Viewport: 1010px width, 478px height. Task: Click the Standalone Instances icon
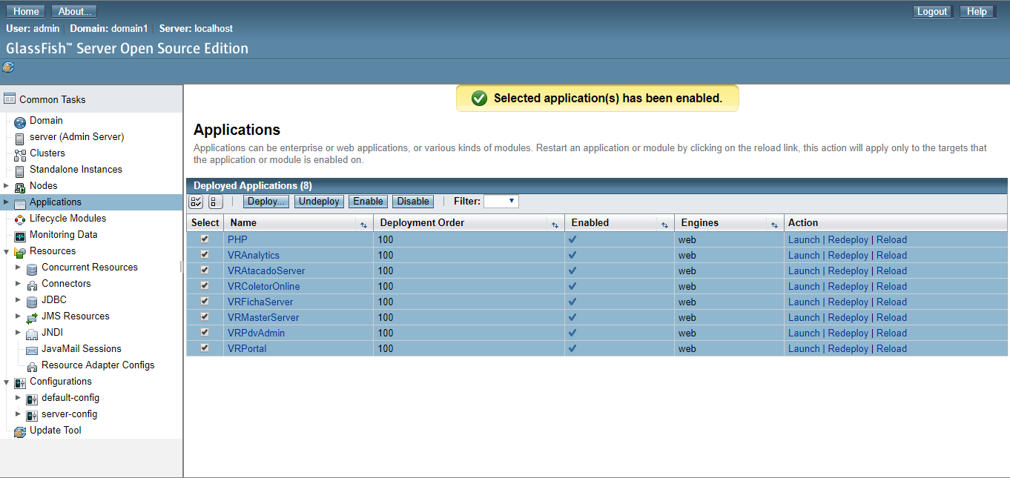[20, 171]
